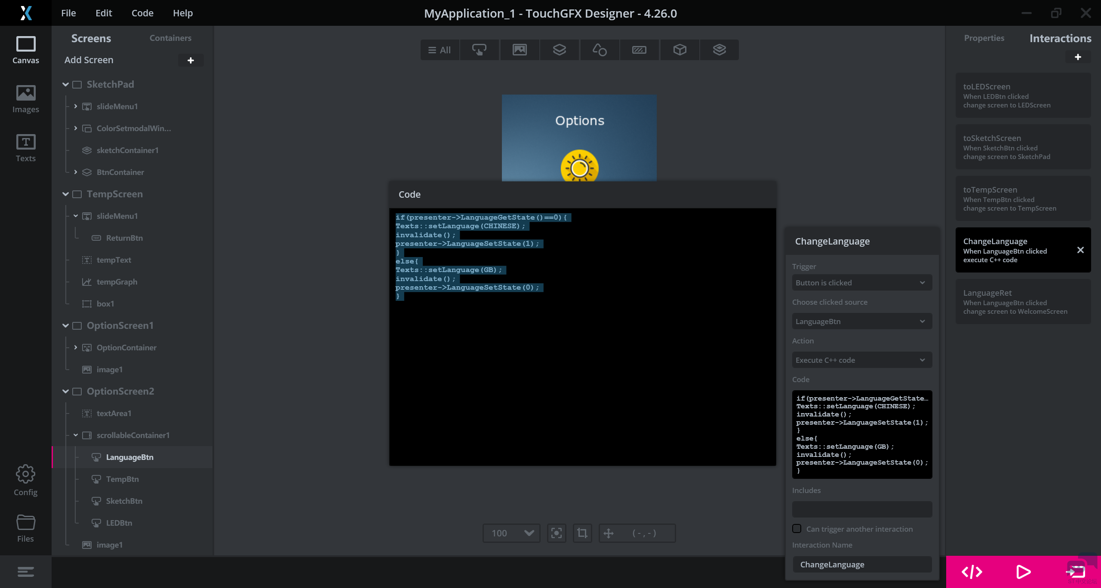Open the Texts section in sidebar
This screenshot has width=1101, height=588.
25,148
